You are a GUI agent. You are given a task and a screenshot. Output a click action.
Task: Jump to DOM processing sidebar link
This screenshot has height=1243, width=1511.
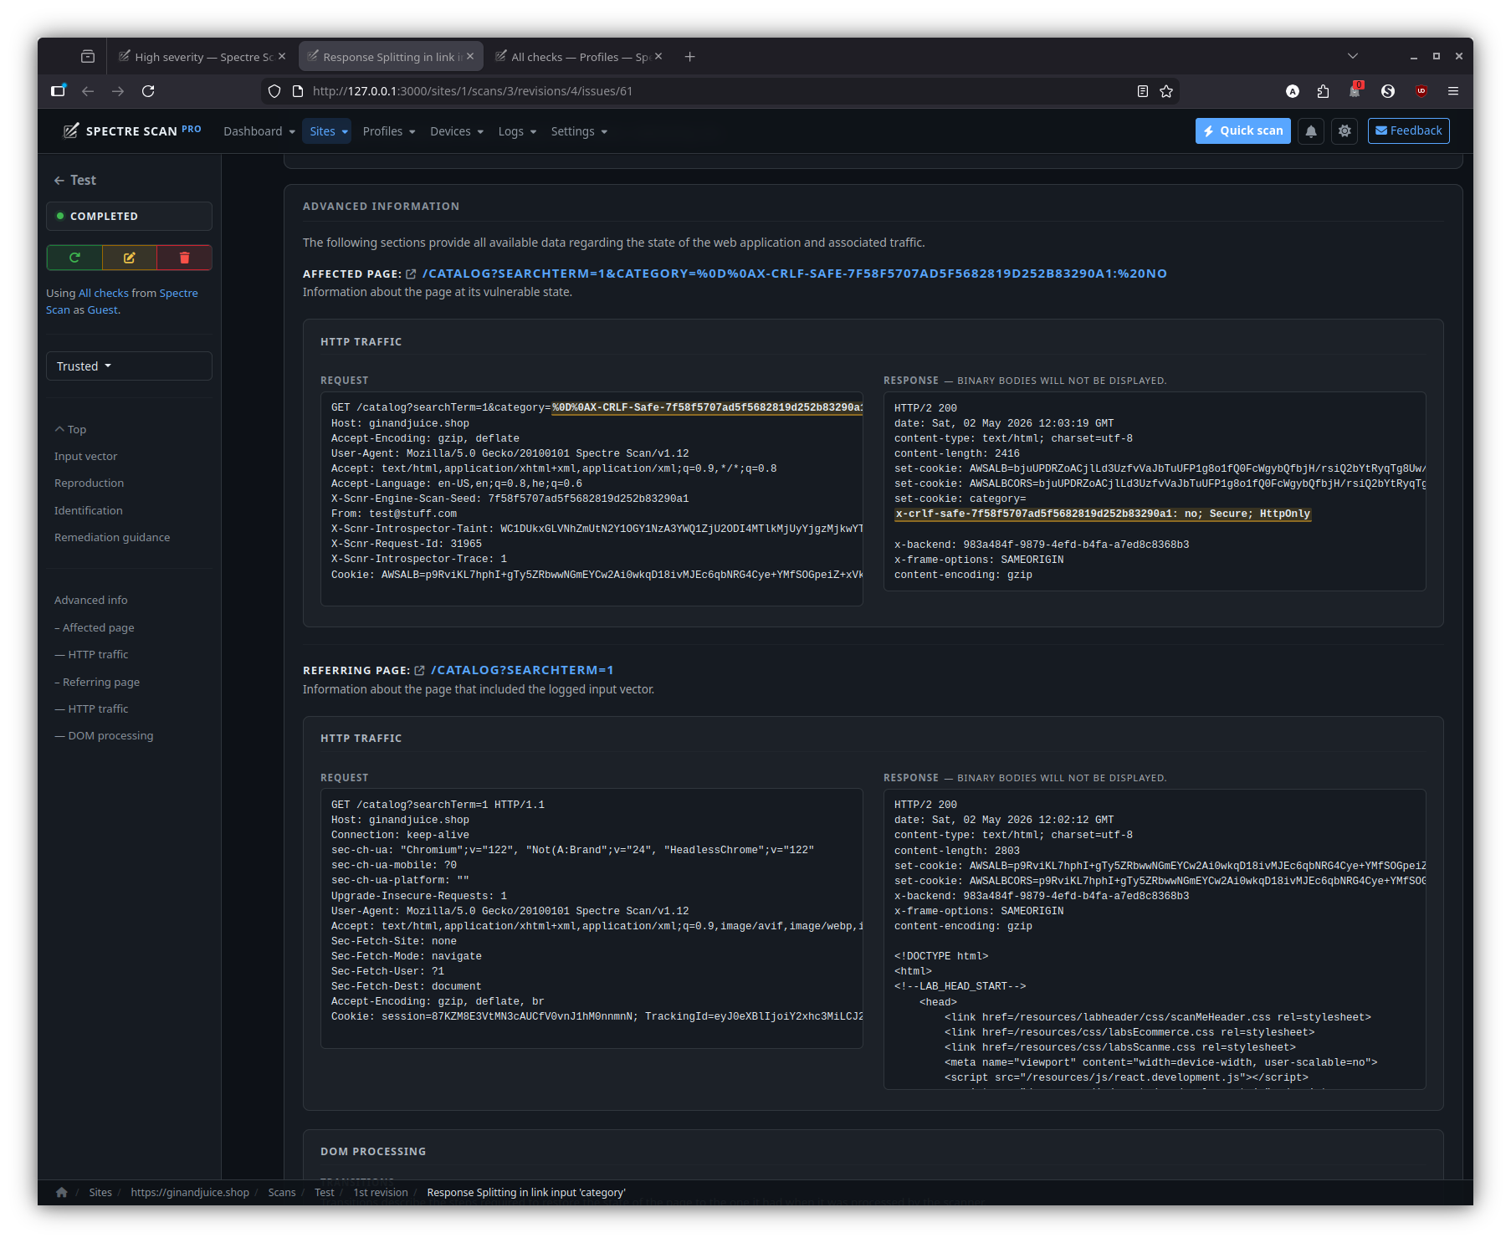tap(105, 735)
